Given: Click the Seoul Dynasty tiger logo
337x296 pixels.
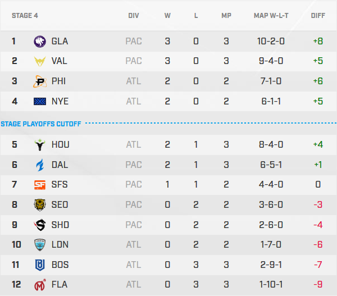Looking at the screenshot, I should tap(40, 205).
